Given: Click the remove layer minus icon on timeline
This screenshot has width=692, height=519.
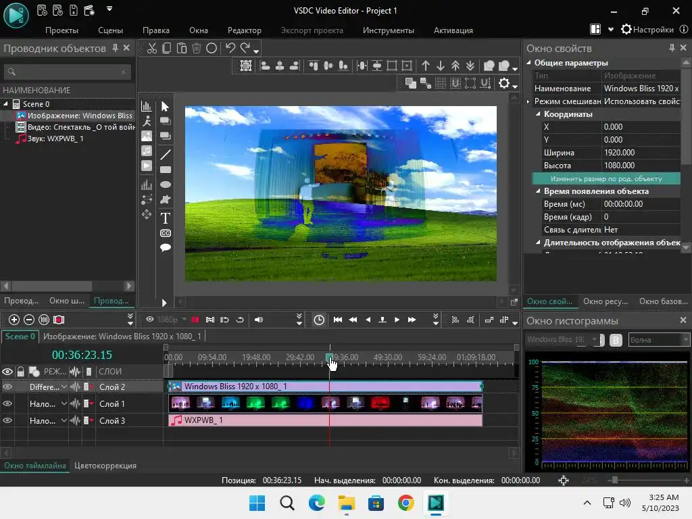Looking at the screenshot, I should pos(29,320).
